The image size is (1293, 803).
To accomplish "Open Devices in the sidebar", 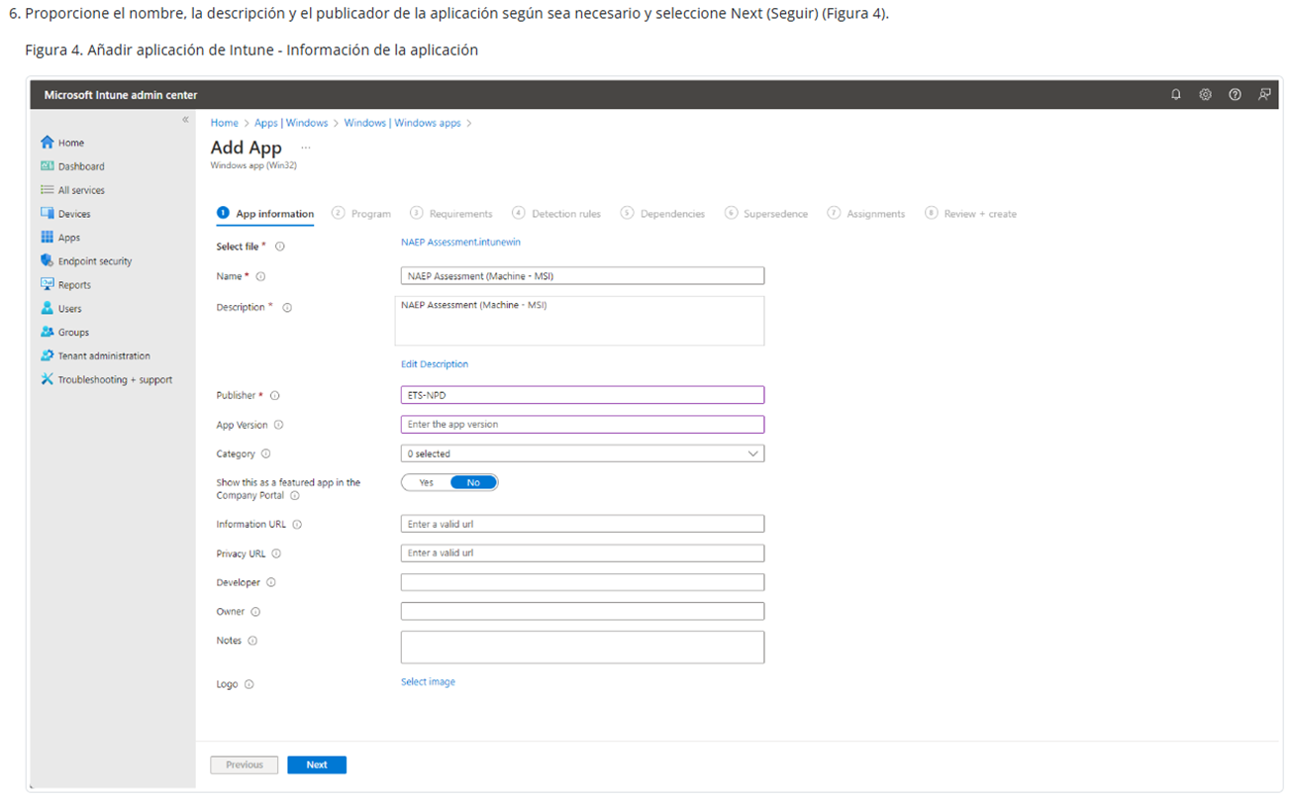I will click(73, 214).
